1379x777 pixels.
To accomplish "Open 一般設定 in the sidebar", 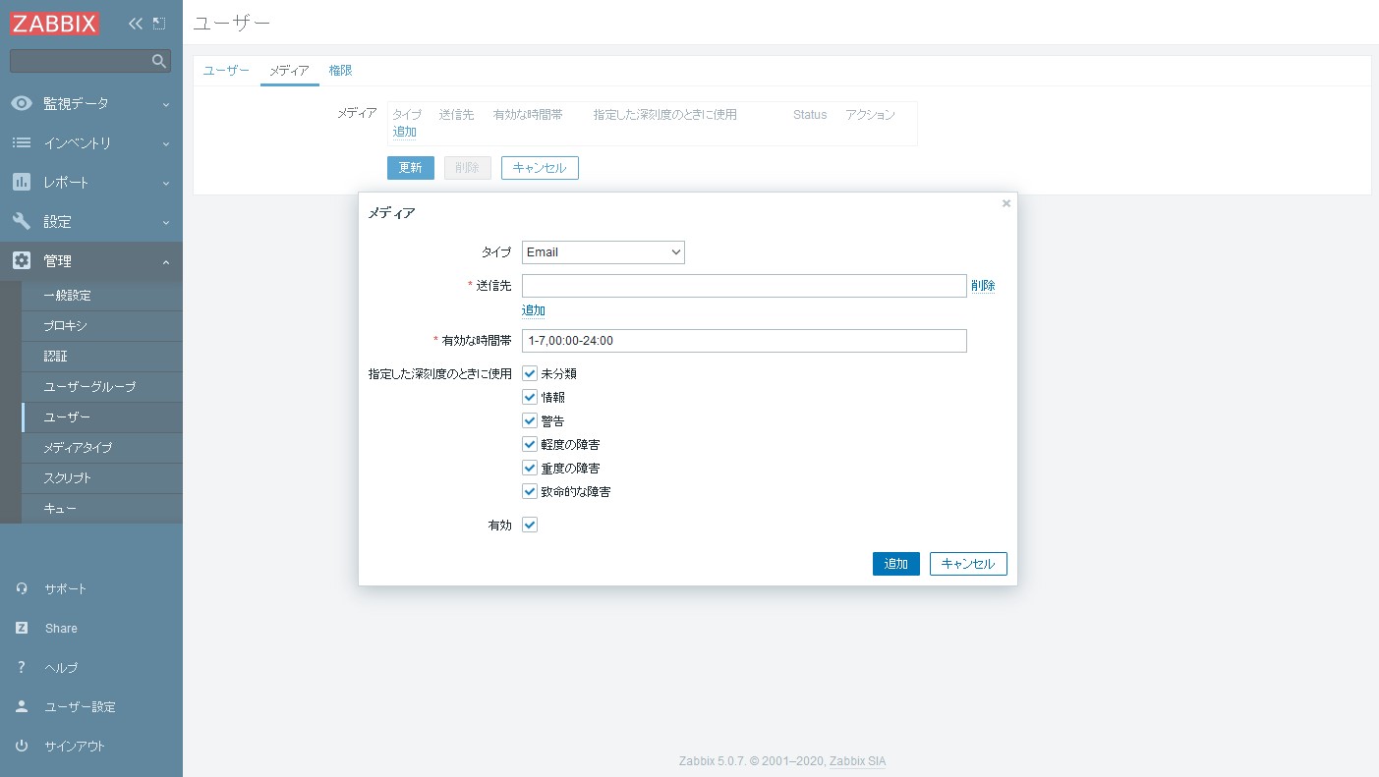I will [102, 296].
